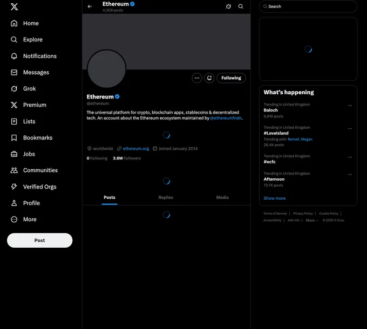Click the Megan trending link

(307, 139)
